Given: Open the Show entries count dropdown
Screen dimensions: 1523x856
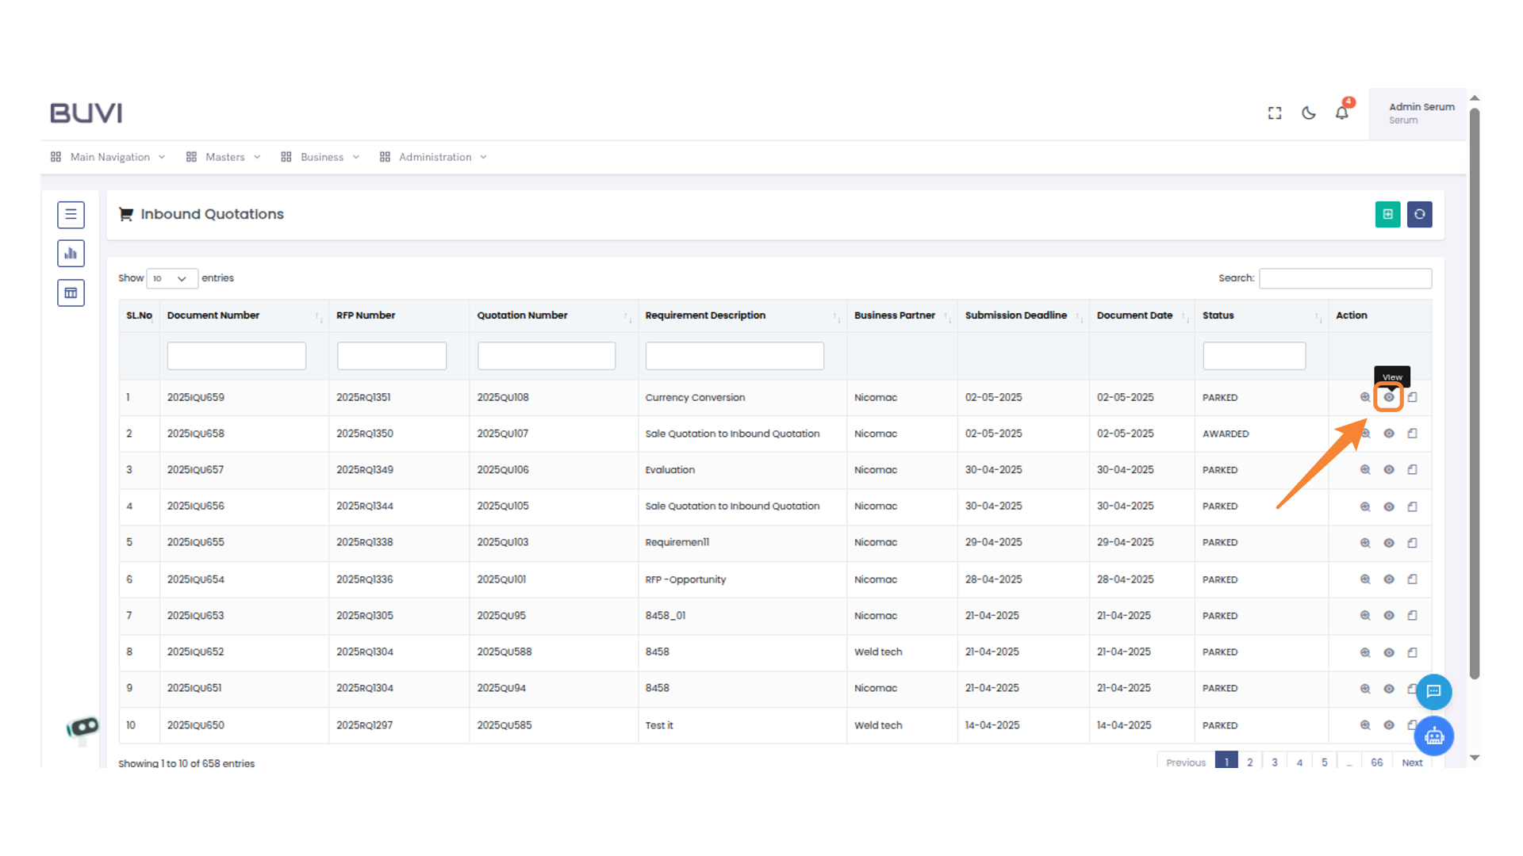Looking at the screenshot, I should (171, 278).
